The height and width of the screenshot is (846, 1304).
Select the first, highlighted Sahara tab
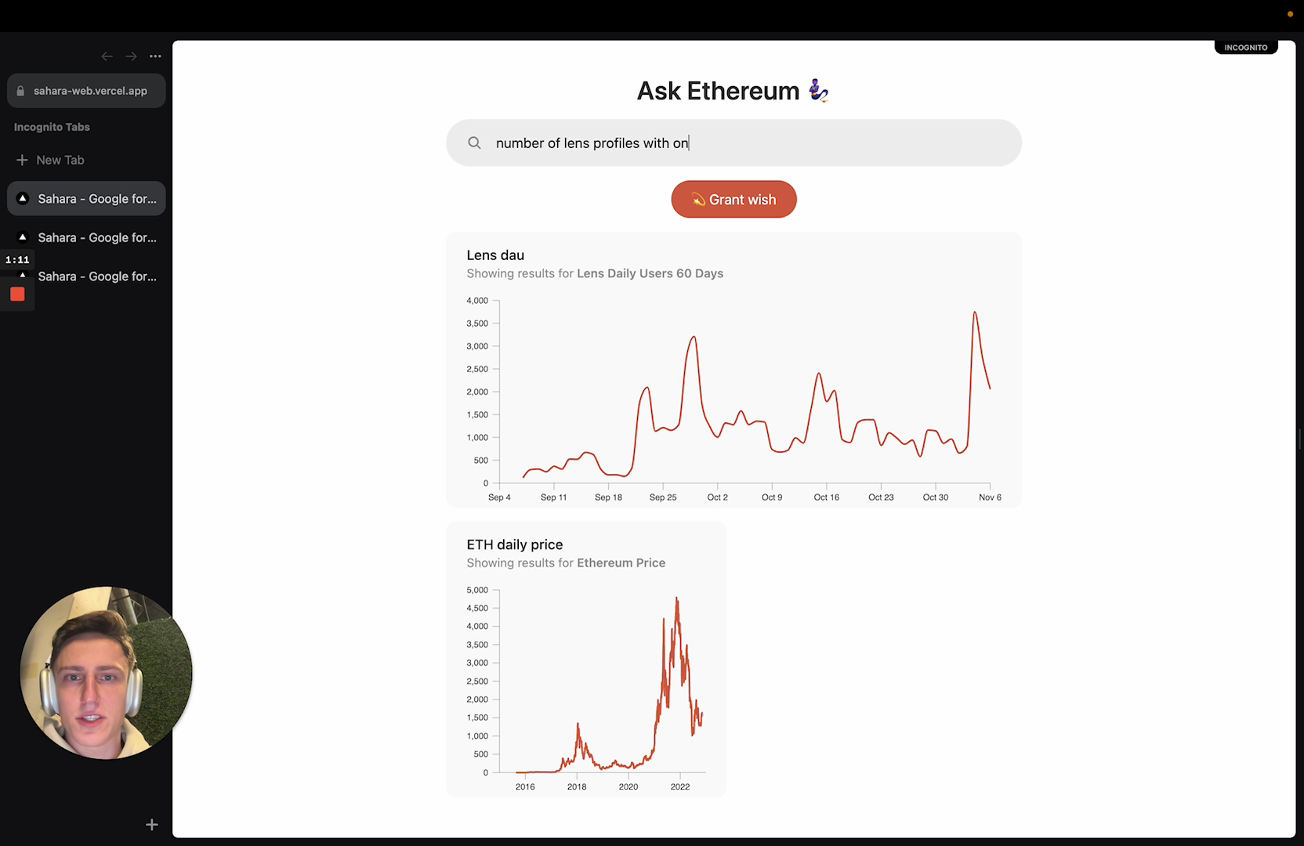click(x=86, y=199)
